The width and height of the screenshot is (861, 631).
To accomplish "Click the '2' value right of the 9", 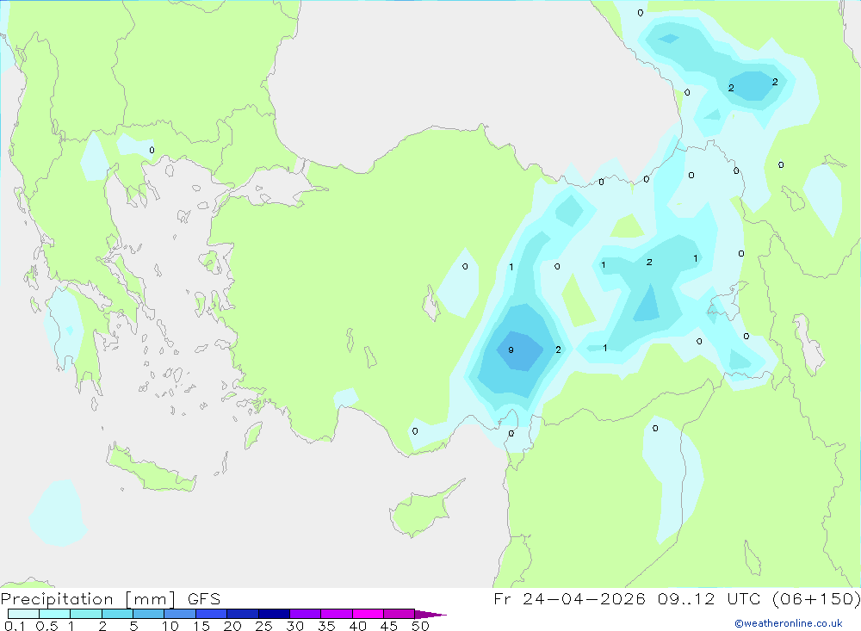I will pos(558,350).
